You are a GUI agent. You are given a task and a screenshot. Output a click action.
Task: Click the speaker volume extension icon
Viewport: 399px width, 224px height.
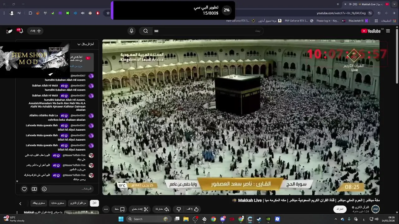(83, 13)
